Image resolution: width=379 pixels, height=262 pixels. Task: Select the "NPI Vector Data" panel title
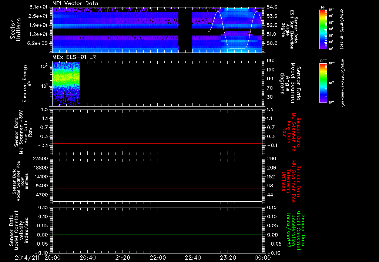tap(75, 3)
